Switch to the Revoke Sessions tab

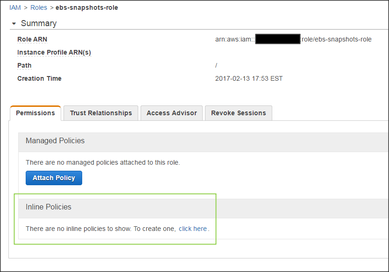(239, 113)
